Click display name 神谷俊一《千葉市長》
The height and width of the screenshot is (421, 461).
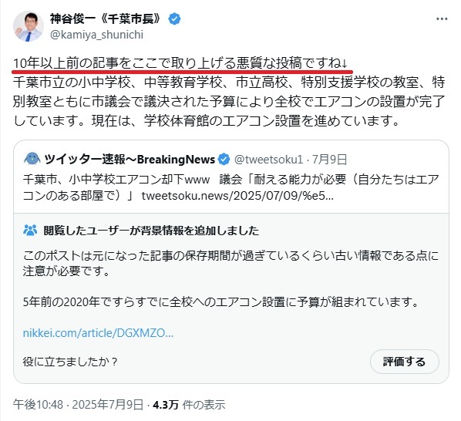105,19
